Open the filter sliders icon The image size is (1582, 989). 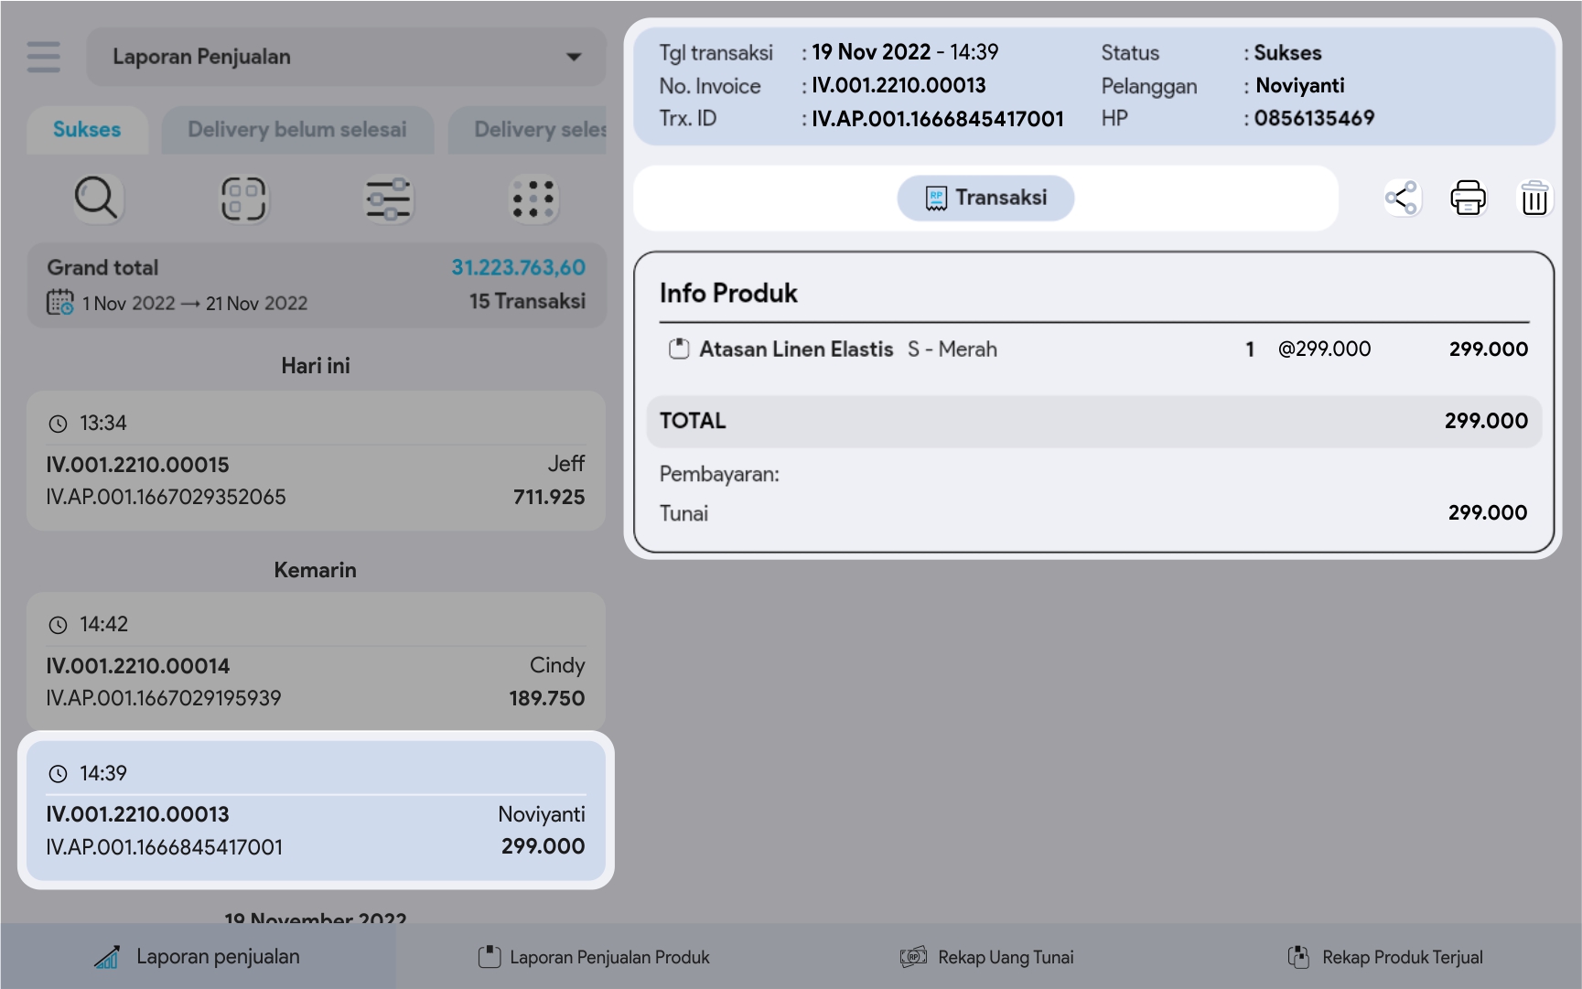click(388, 199)
